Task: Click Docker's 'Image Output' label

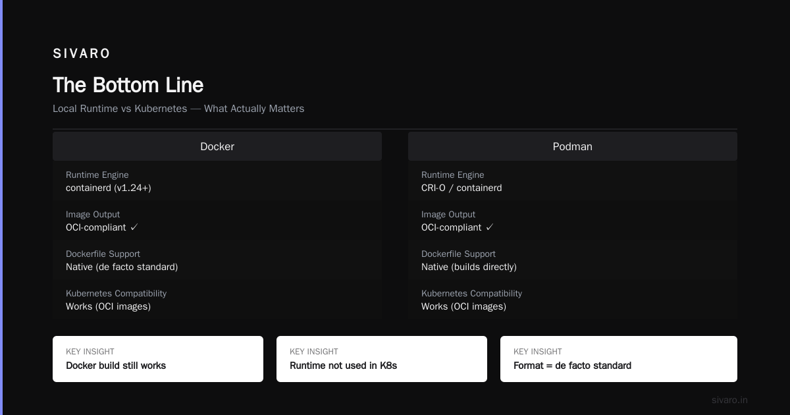Action: click(93, 214)
